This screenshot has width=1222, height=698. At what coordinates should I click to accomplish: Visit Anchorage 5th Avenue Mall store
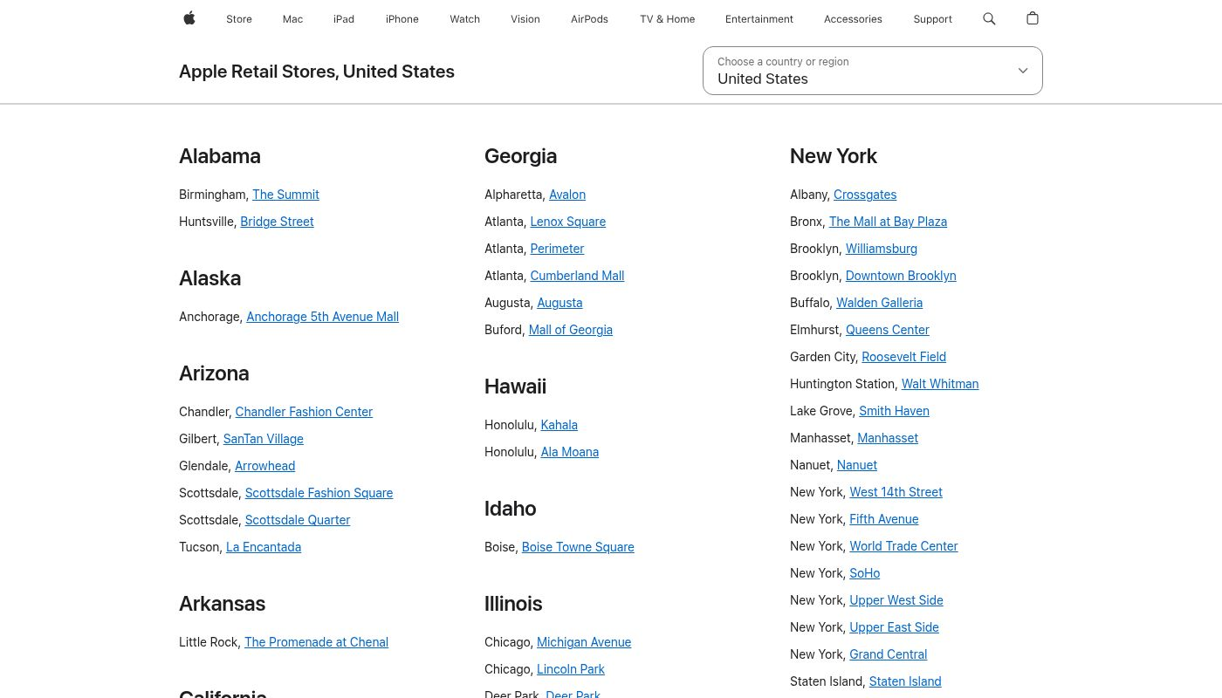(x=322, y=317)
